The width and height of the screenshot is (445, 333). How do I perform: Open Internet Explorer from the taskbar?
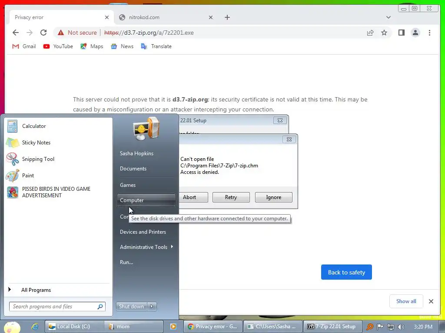[35, 326]
